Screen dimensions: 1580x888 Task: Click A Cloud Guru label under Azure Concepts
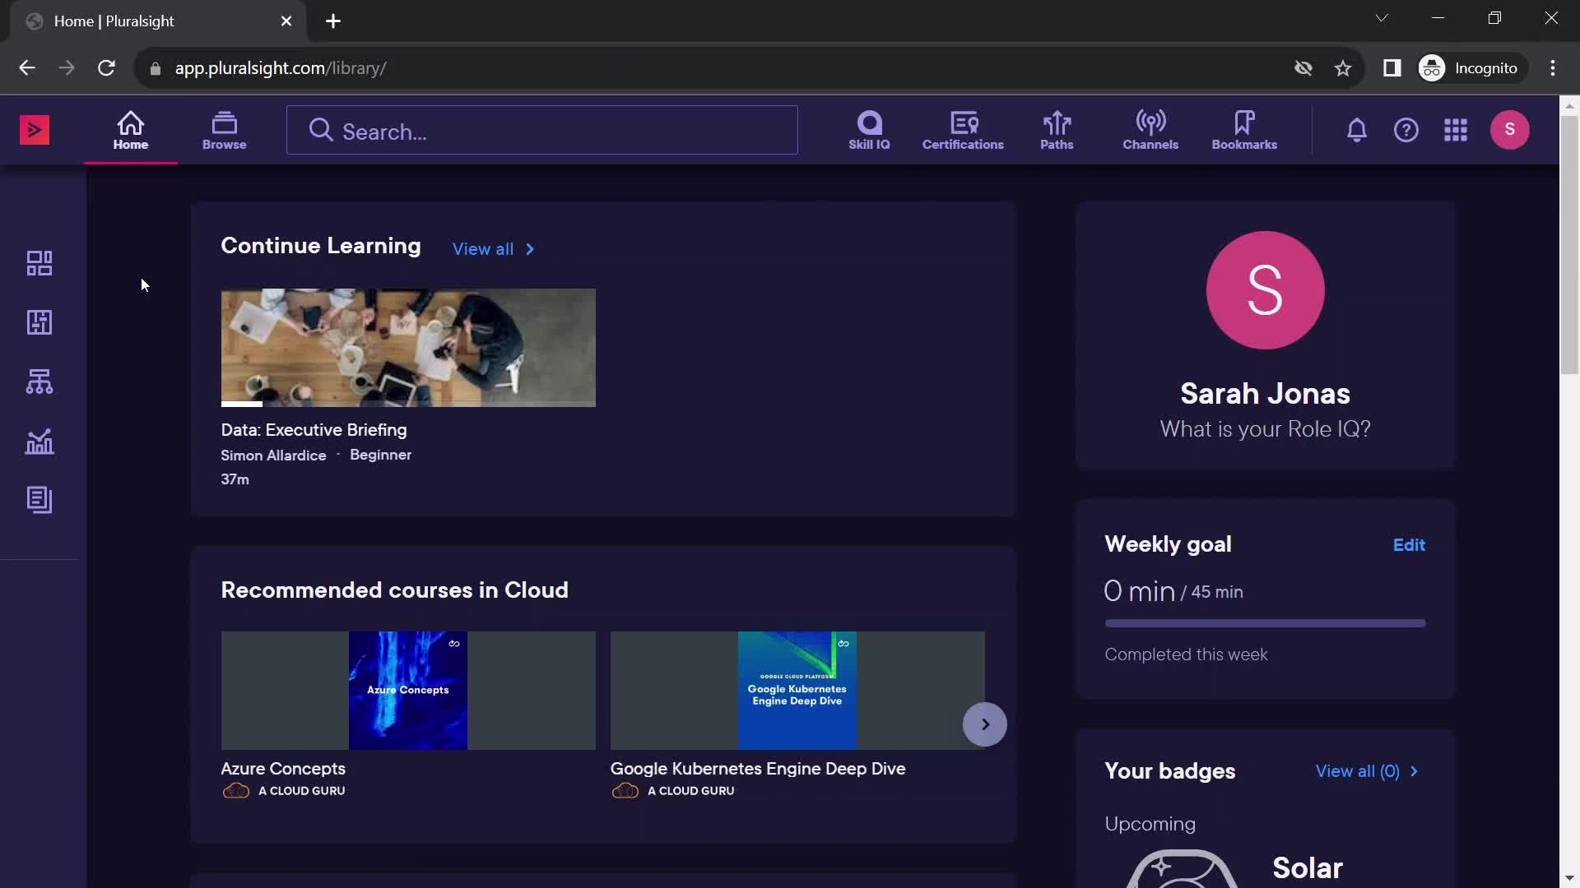click(301, 791)
